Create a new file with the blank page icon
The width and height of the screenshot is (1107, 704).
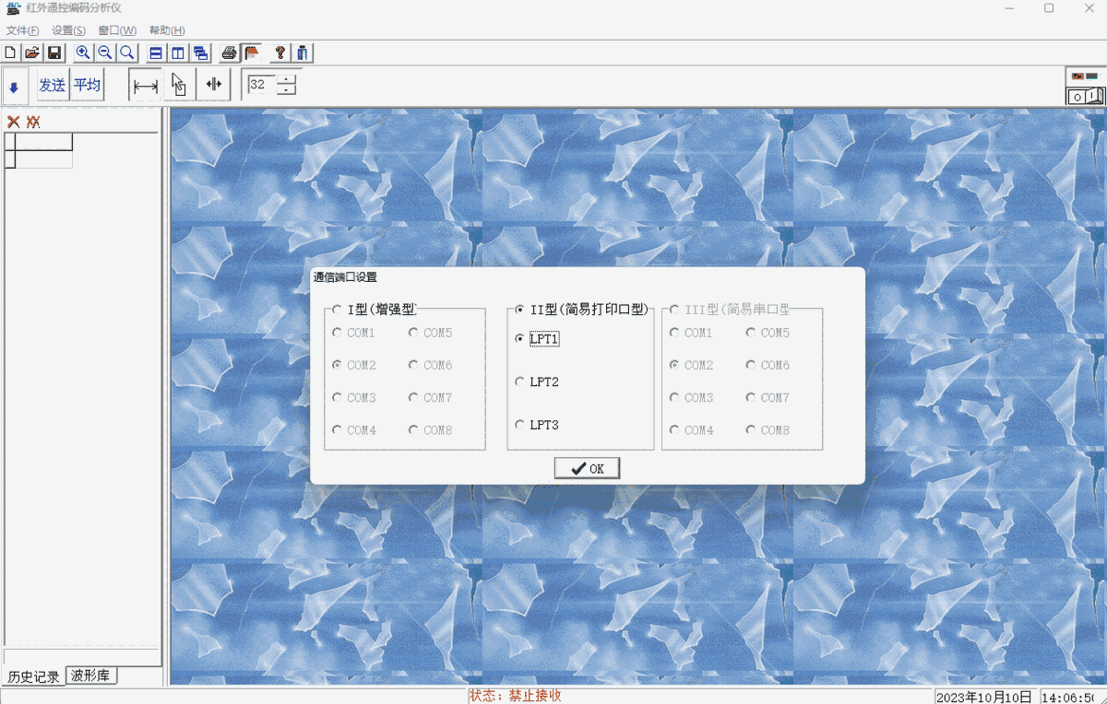click(10, 53)
